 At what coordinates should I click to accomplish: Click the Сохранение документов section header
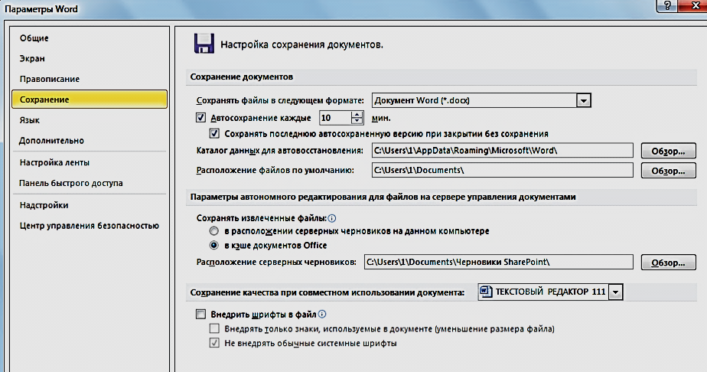[242, 77]
